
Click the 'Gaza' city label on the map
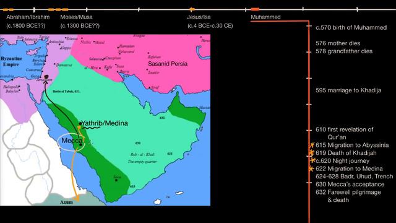point(35,76)
